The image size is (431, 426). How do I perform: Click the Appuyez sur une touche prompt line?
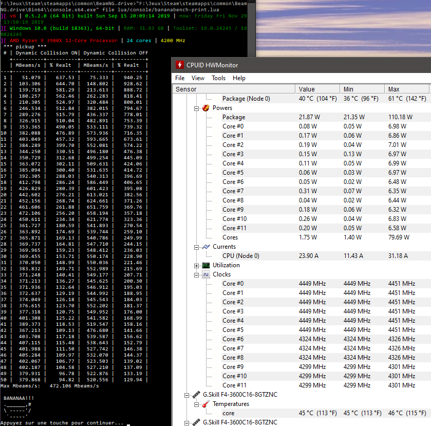pyautogui.click(x=62, y=423)
